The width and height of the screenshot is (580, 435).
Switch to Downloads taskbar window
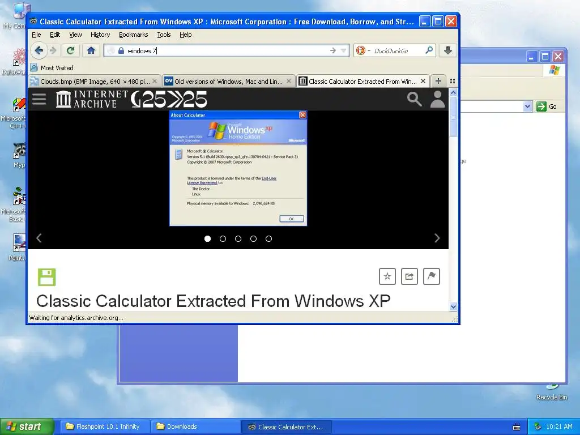tap(195, 427)
